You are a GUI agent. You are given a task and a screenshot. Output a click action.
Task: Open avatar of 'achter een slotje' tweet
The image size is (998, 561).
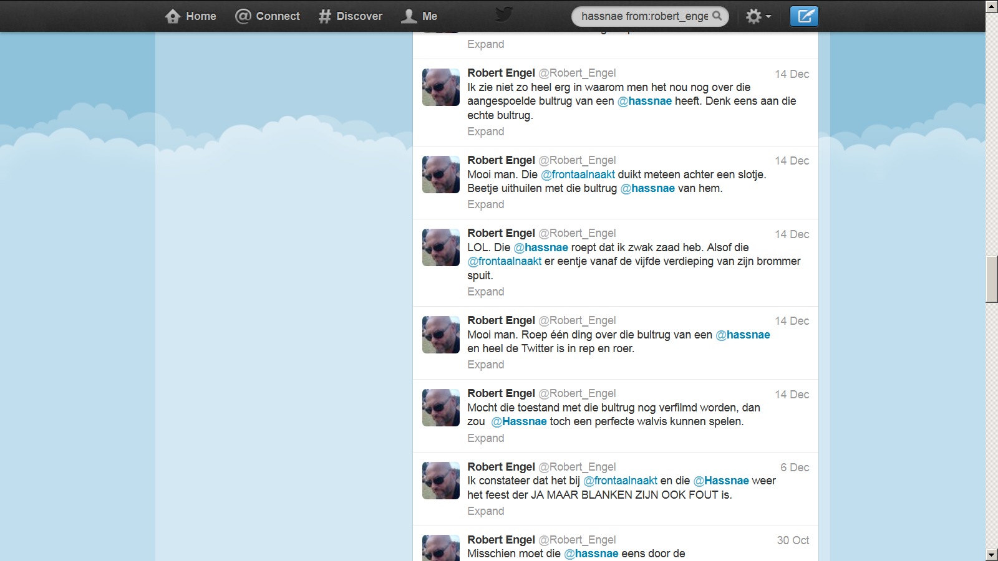coord(441,175)
